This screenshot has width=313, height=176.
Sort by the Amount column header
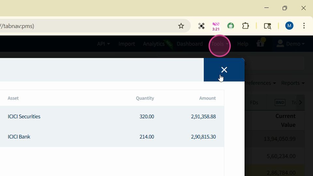pos(207,98)
